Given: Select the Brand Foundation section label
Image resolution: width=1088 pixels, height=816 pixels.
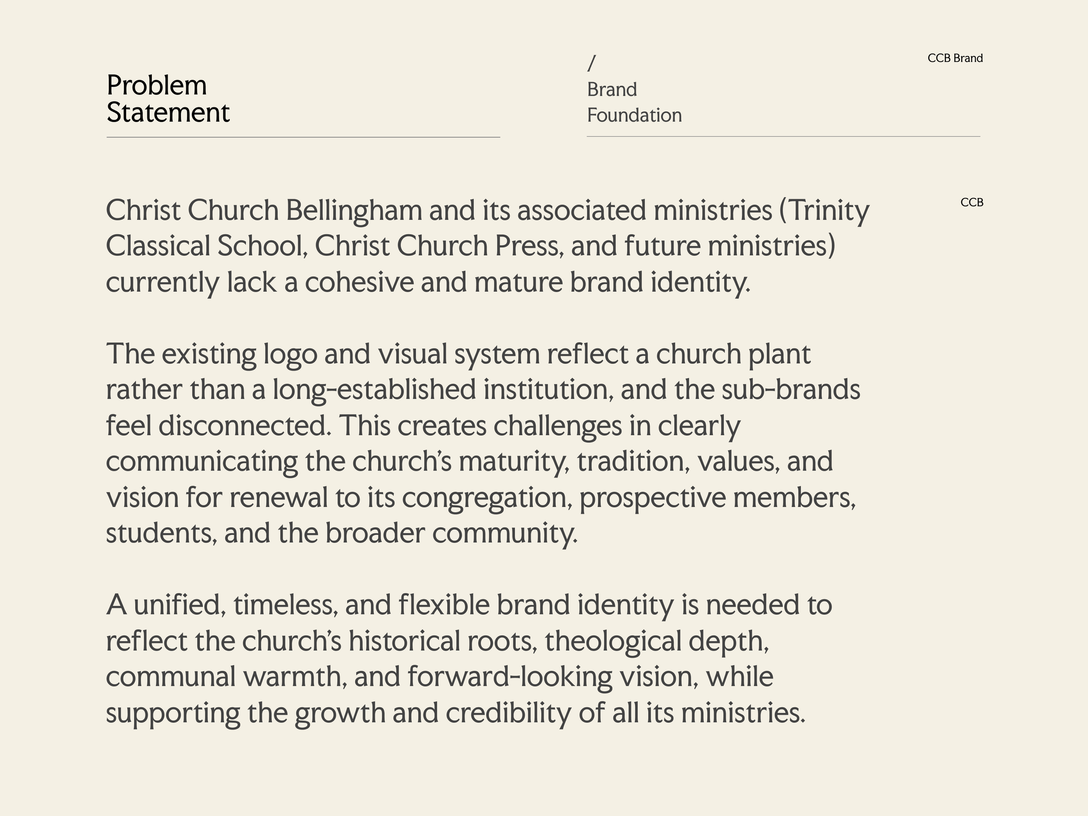Looking at the screenshot, I should [x=635, y=102].
